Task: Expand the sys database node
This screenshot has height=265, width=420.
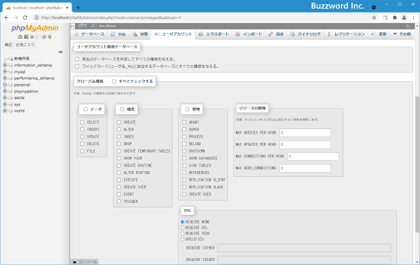Action: pos(5,104)
